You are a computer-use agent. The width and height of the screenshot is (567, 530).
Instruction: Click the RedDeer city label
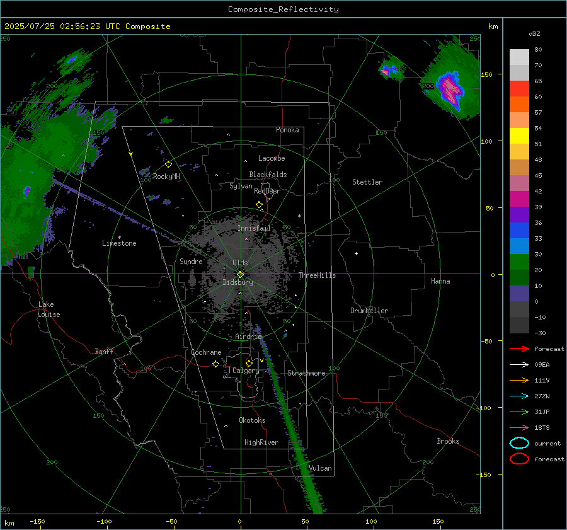pos(267,191)
